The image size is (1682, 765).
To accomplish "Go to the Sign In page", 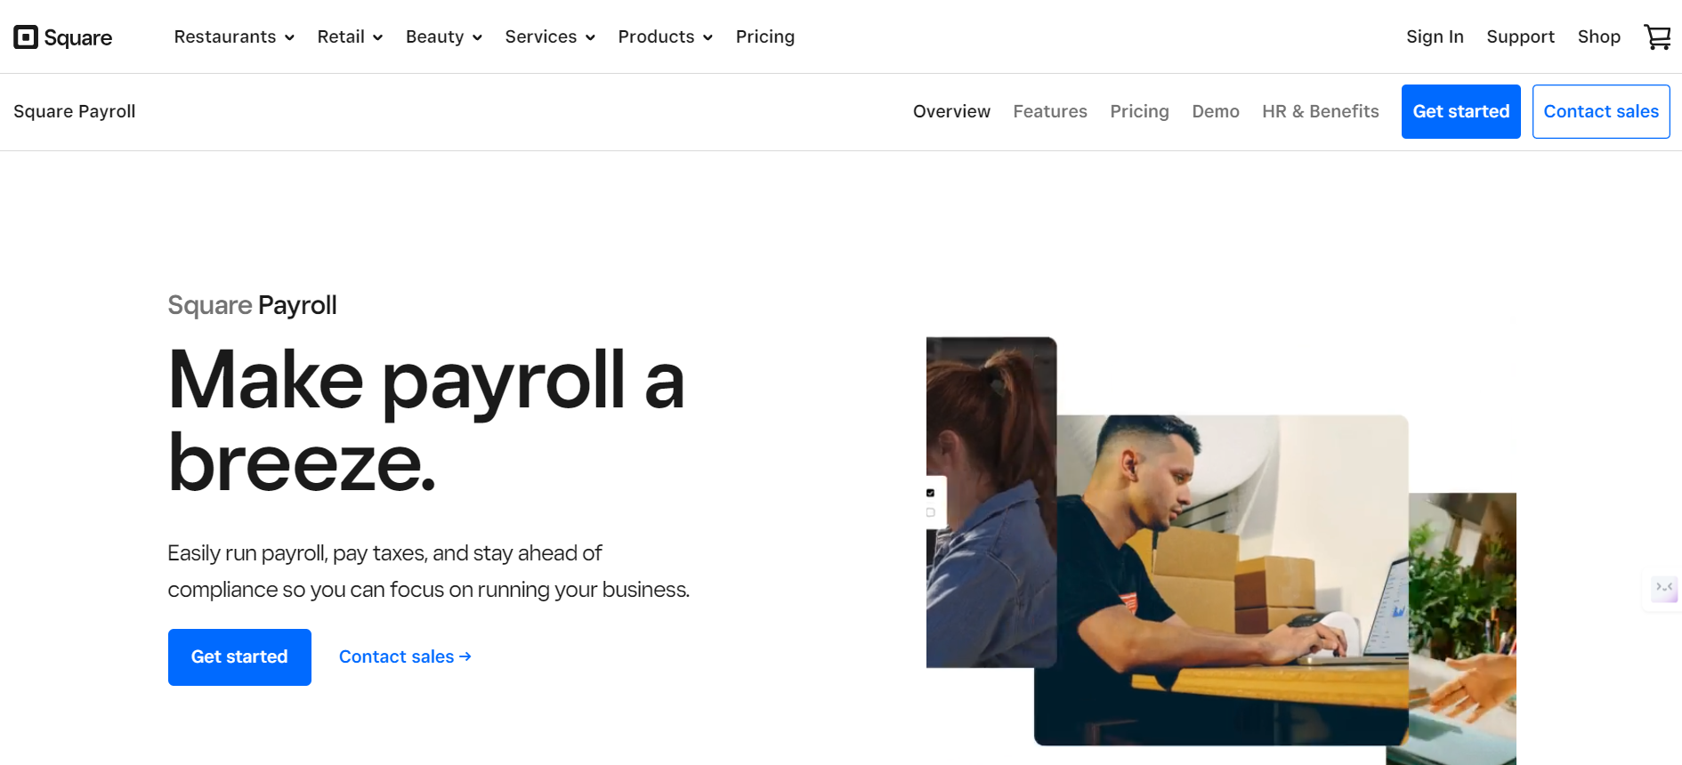I will (1435, 36).
